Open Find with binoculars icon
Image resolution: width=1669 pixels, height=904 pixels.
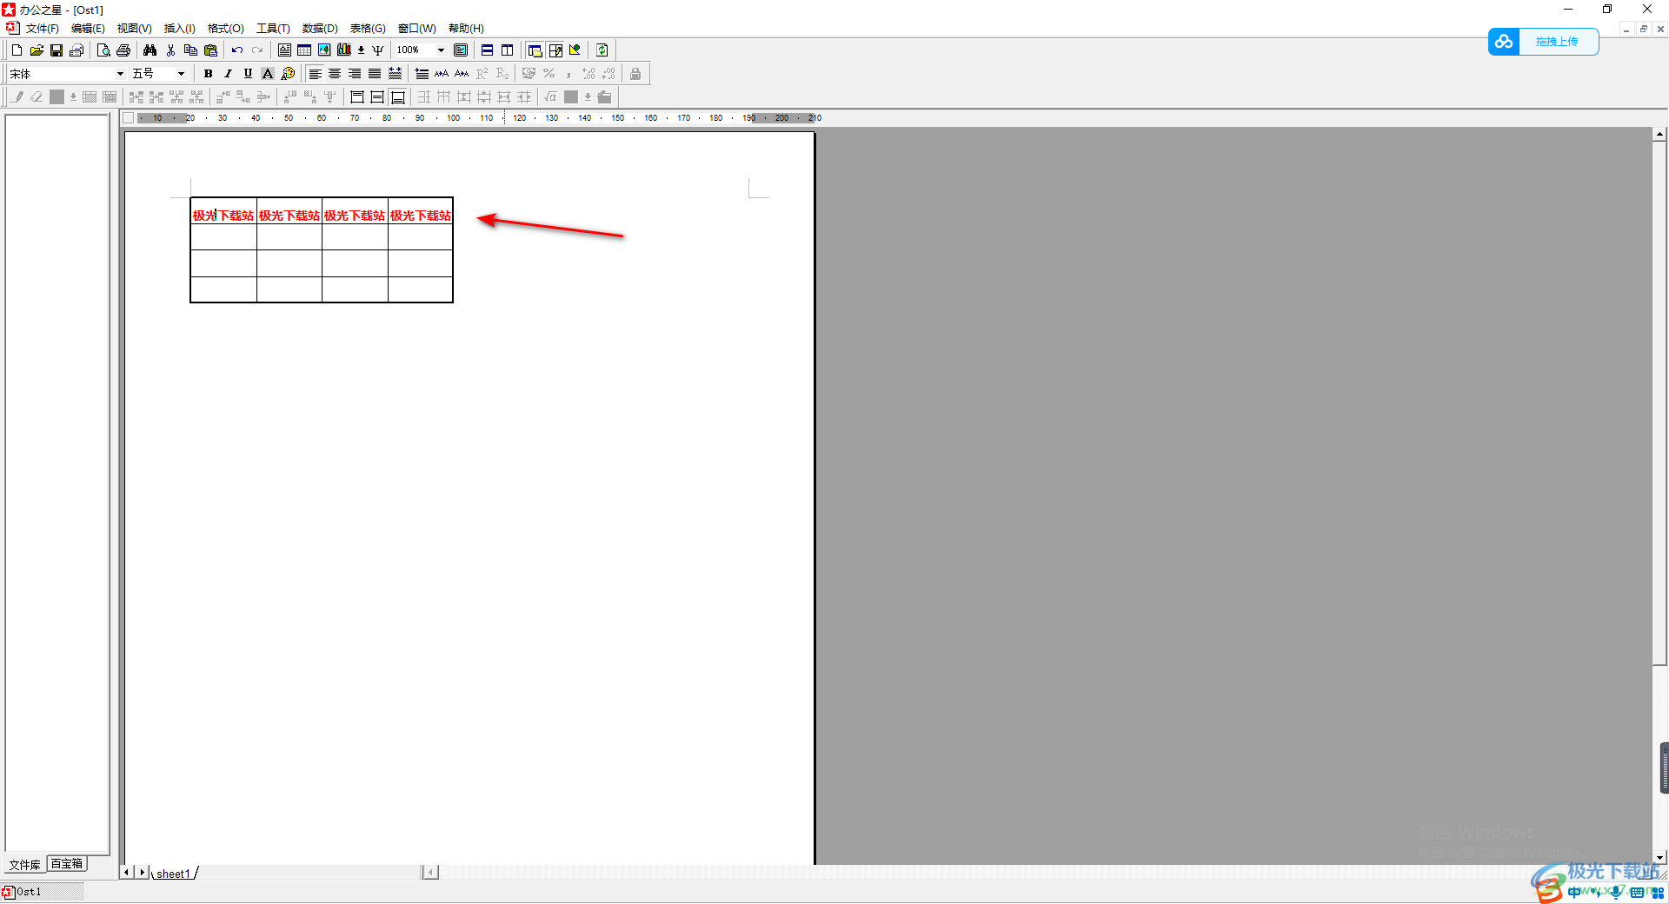[x=150, y=50]
